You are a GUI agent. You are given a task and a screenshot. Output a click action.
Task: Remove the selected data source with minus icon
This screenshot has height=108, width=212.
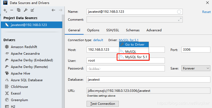point(12,10)
